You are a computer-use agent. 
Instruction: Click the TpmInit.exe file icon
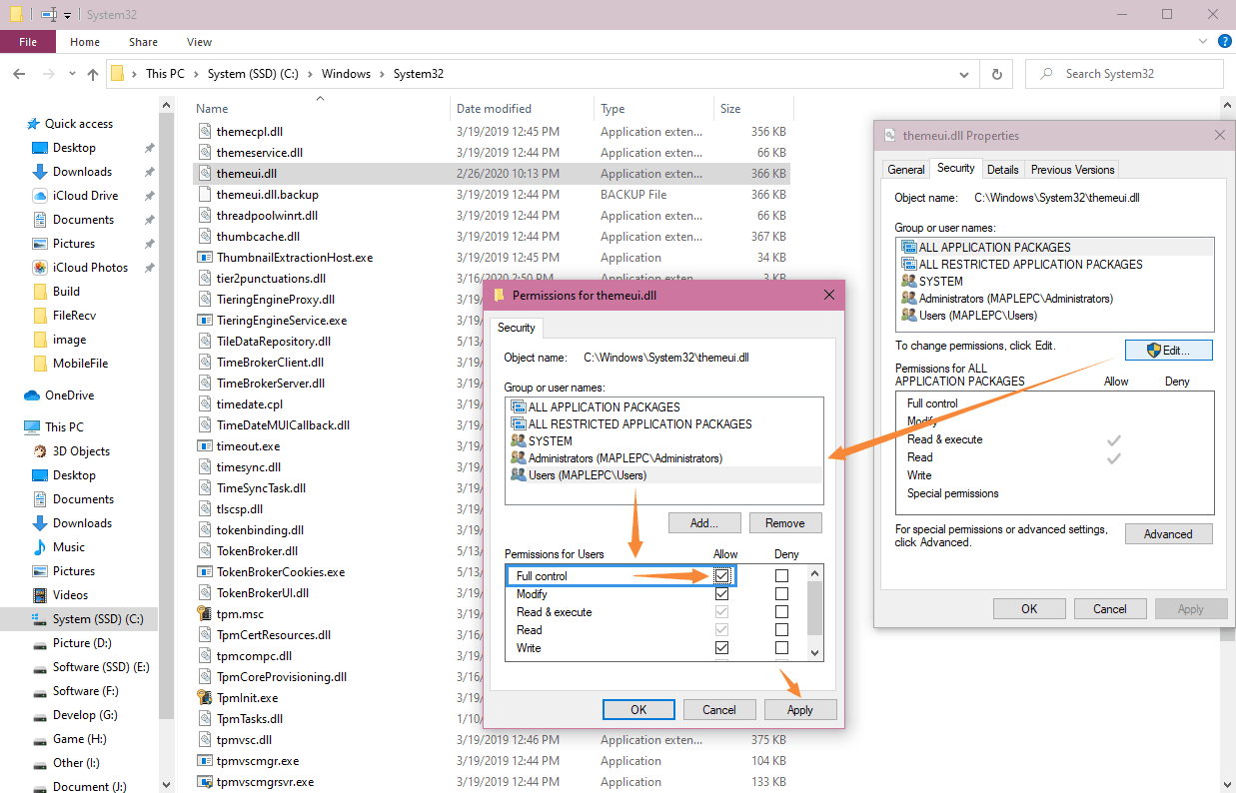tap(204, 698)
